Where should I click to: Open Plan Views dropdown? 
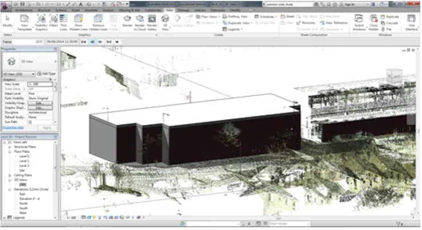click(207, 17)
